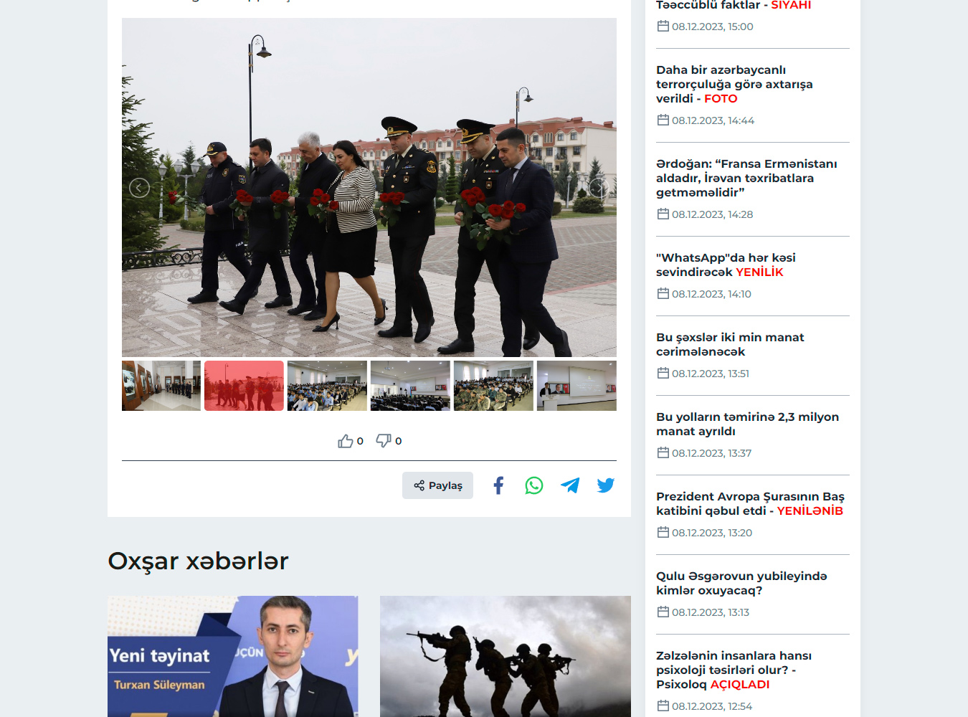968x717 pixels.
Task: Select the red-highlighted gallery thumbnail
Action: (x=244, y=386)
